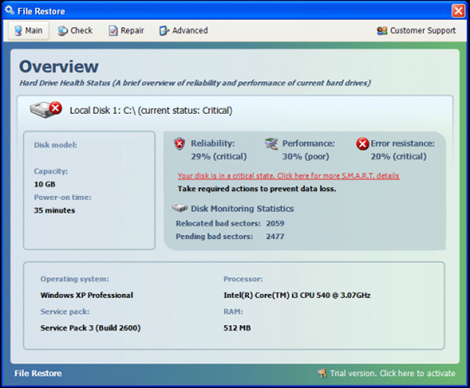Click the Customer Support people icon
Viewport: 470px width, 388px height.
[382, 31]
